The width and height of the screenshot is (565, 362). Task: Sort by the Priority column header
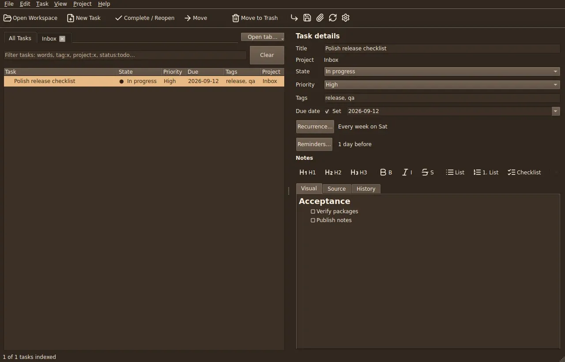(x=174, y=72)
